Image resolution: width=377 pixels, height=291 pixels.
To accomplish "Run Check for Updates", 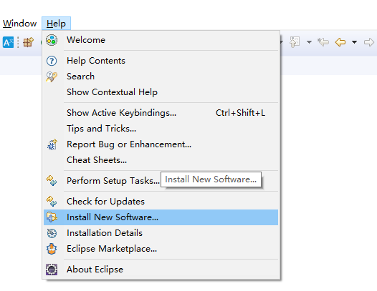I will click(x=161, y=202).
